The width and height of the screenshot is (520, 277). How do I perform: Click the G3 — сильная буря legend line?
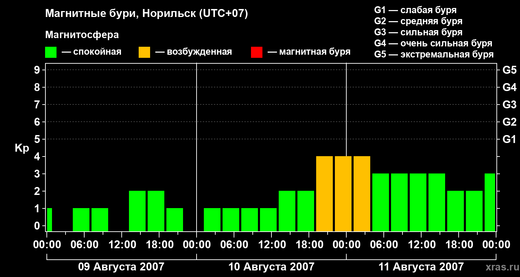pyautogui.click(x=418, y=32)
